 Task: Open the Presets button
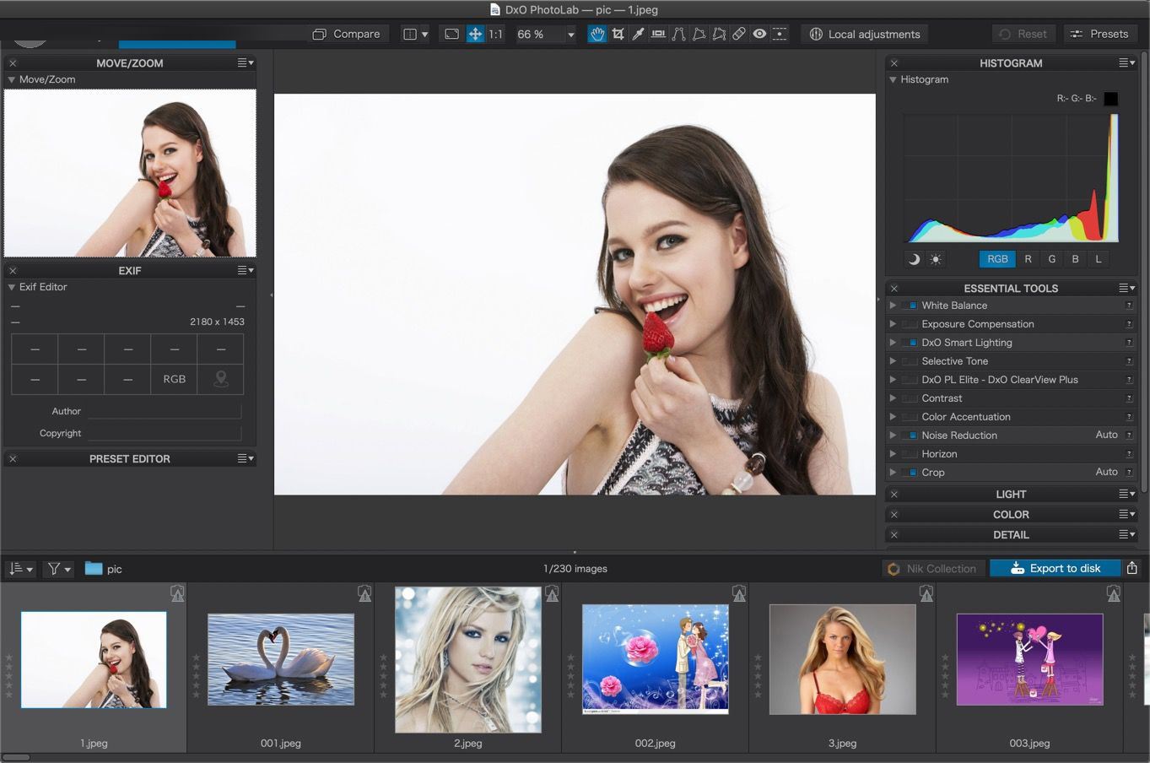pyautogui.click(x=1099, y=34)
